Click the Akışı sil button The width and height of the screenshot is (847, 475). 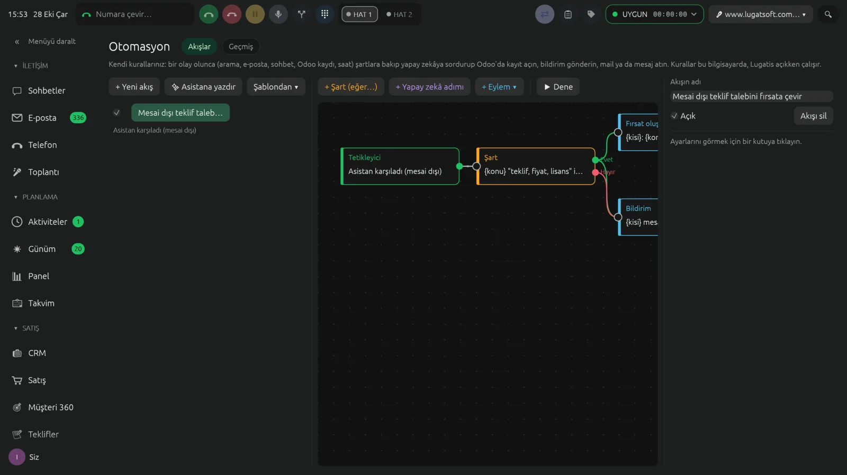click(813, 116)
